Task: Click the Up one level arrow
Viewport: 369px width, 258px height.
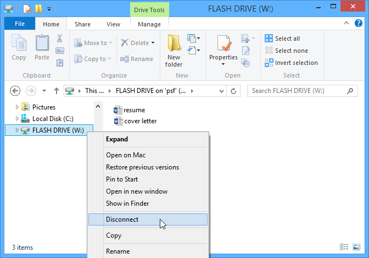Action: click(56, 91)
